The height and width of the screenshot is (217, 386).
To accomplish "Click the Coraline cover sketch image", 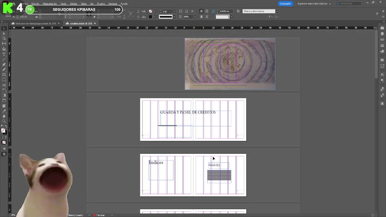I will pos(230,64).
